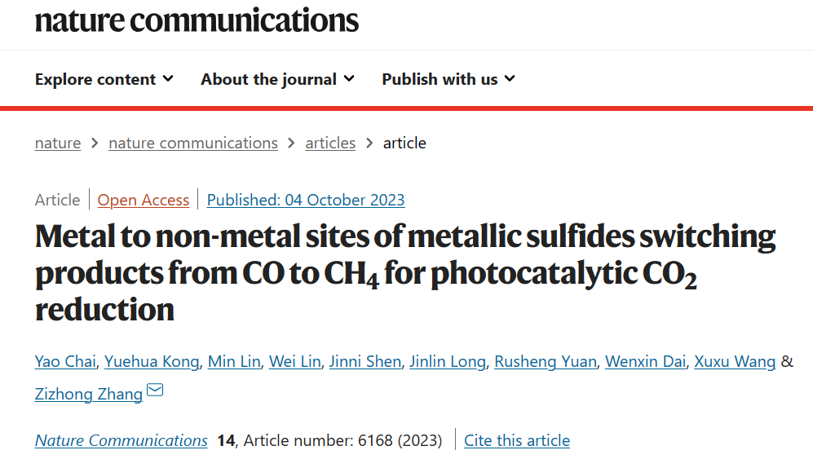Expand the Explore content menu

click(x=104, y=79)
